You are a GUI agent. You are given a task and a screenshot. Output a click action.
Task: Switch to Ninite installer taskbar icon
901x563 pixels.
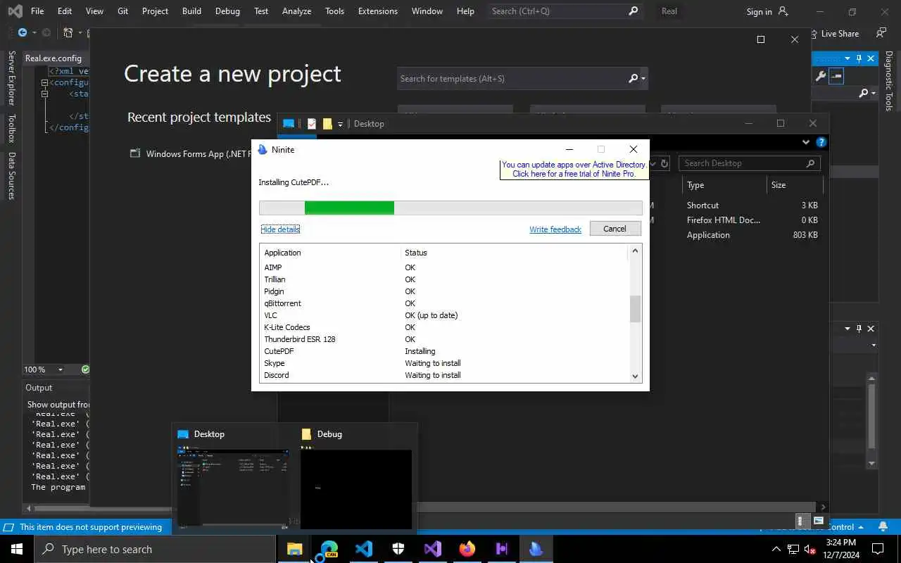click(536, 549)
